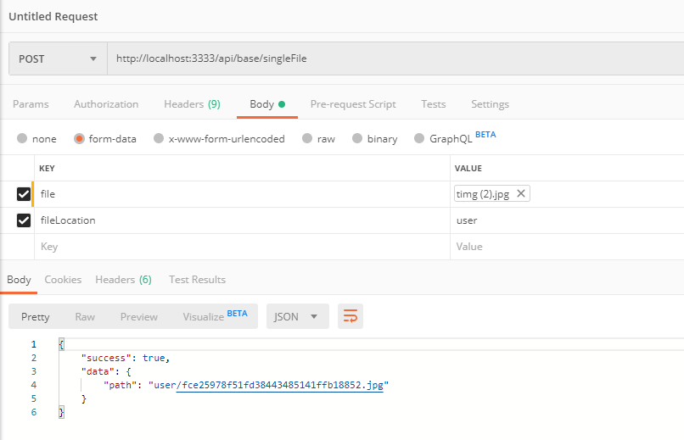Switch response view to Preview
Image resolution: width=684 pixels, height=440 pixels.
pyautogui.click(x=138, y=317)
